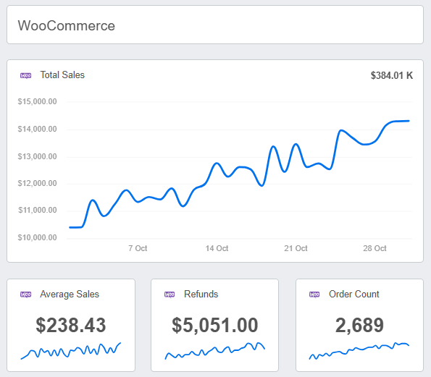Click the $10,000.00 axis label
Screen dimensions: 431x377
pos(37,237)
